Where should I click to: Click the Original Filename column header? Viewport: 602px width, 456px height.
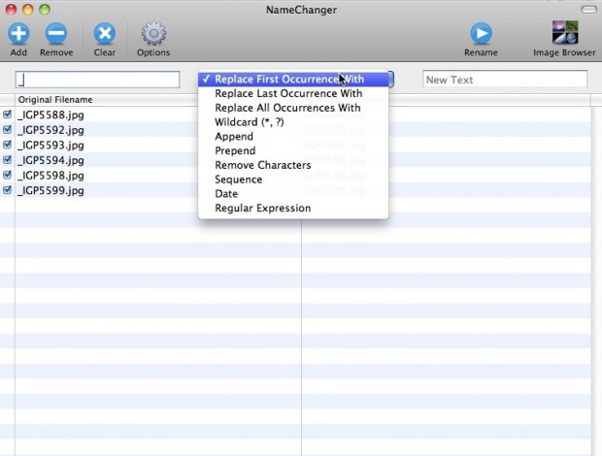tap(108, 100)
